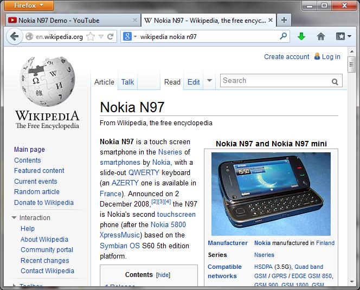This screenshot has height=290, width=360.
Task: Open the France link
Action: pyautogui.click(x=111, y=194)
